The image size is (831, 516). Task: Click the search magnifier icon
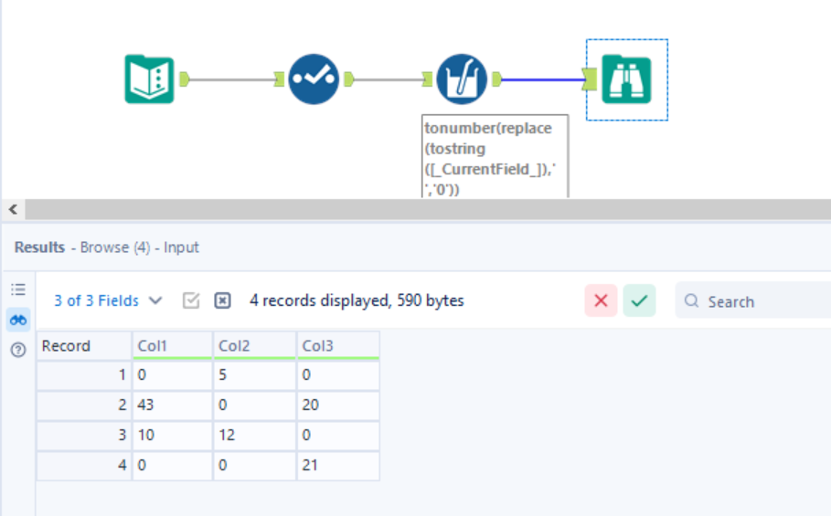tap(691, 300)
